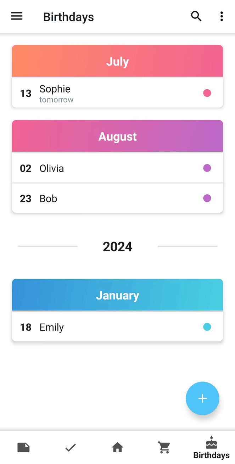Open the overflow options menu
Viewport: 235px width, 464px height.
coord(222,16)
